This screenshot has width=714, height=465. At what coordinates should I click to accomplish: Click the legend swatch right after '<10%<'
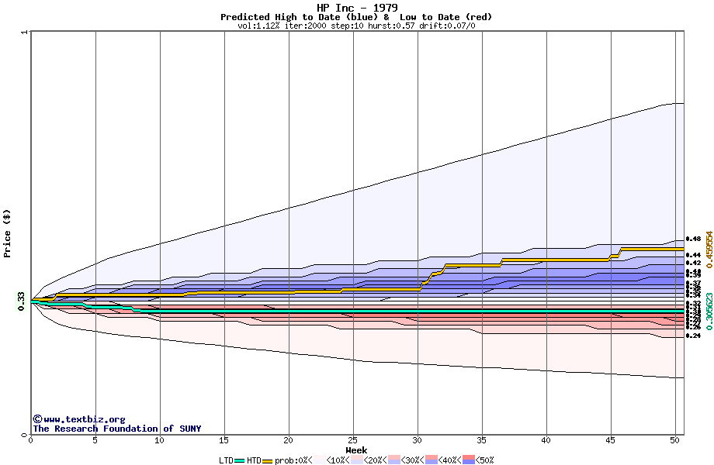tap(357, 460)
